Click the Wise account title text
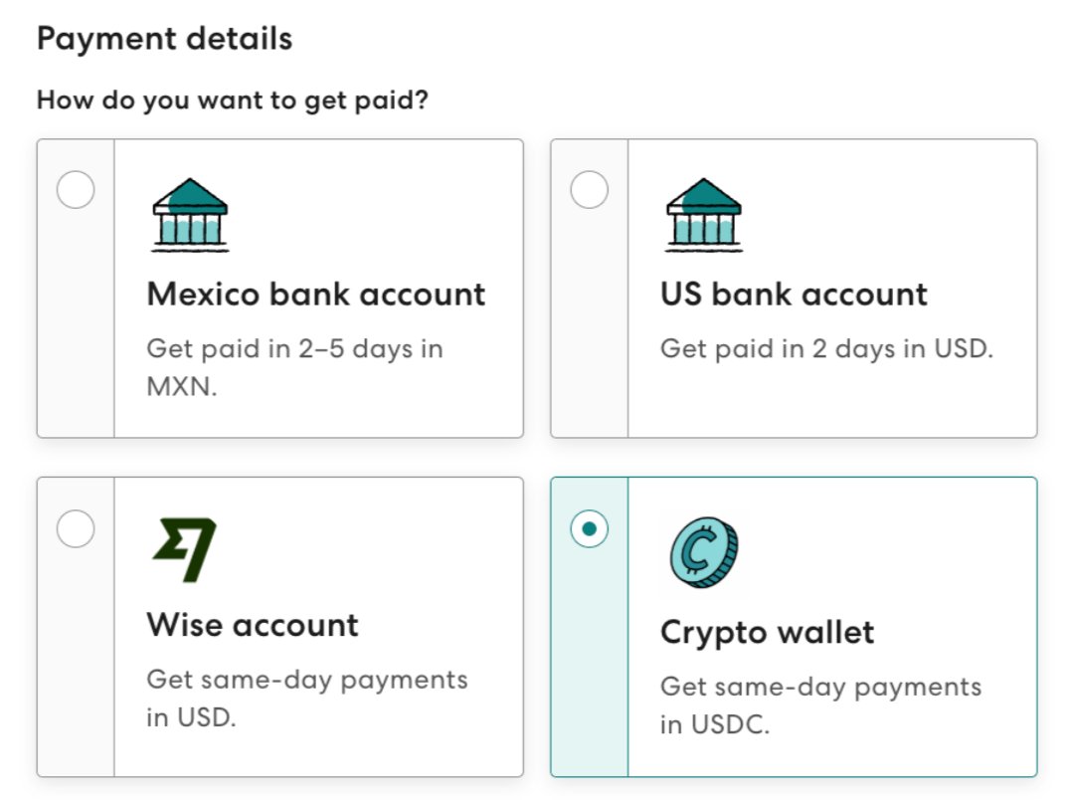Viewport: 1074px width, 800px height. [253, 625]
